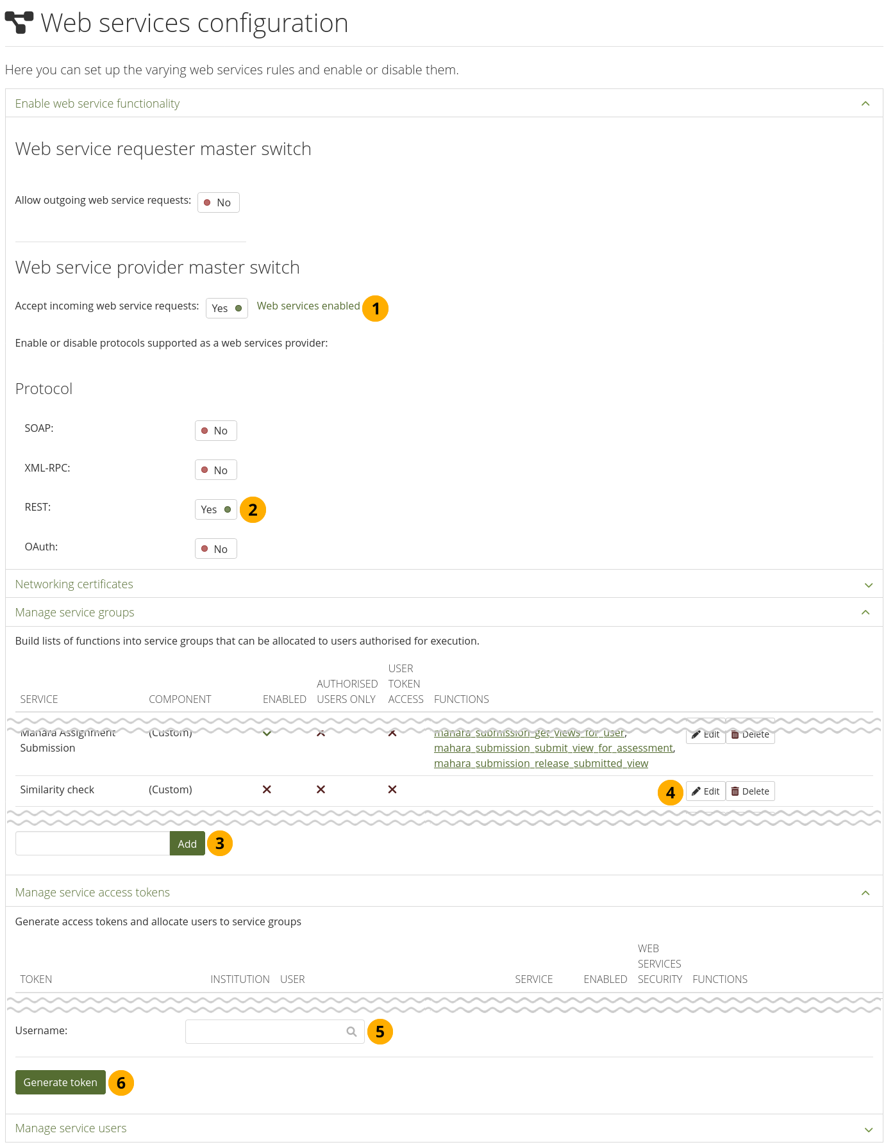The image size is (886, 1147).
Task: Click the red X under Enabled for Similarity check
Action: point(267,789)
